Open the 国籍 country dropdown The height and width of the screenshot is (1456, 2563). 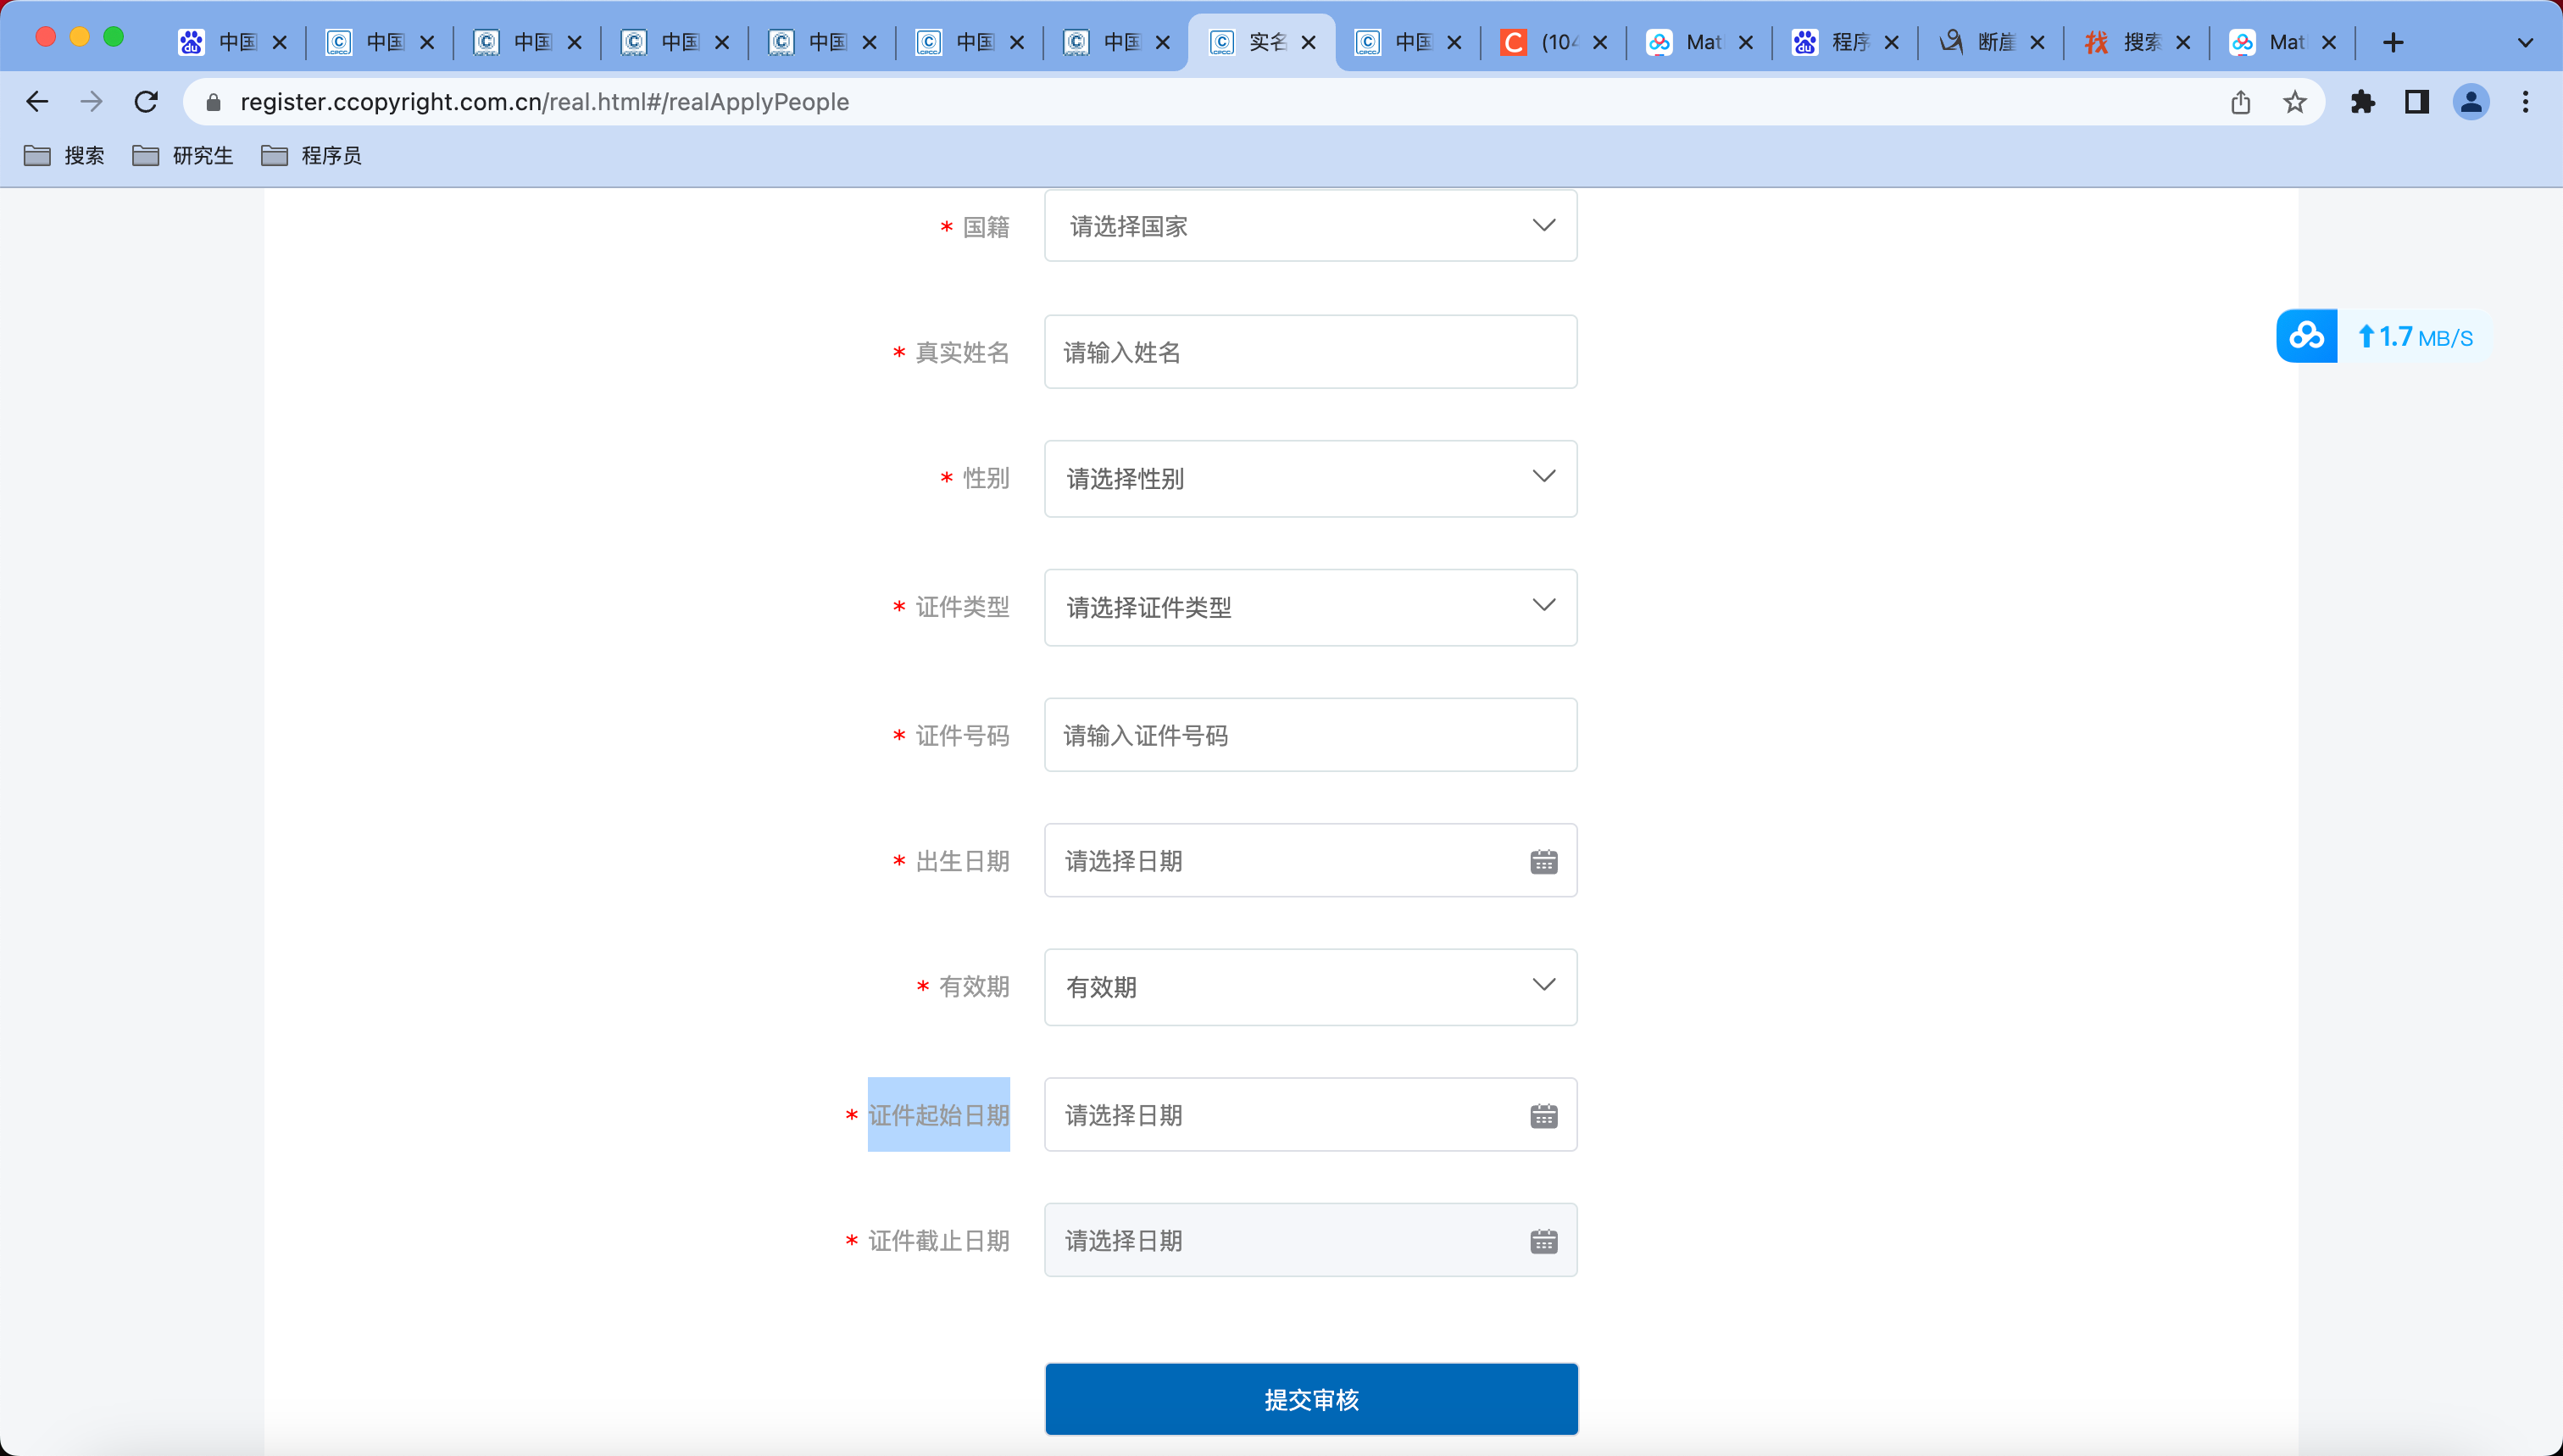pos(1310,226)
